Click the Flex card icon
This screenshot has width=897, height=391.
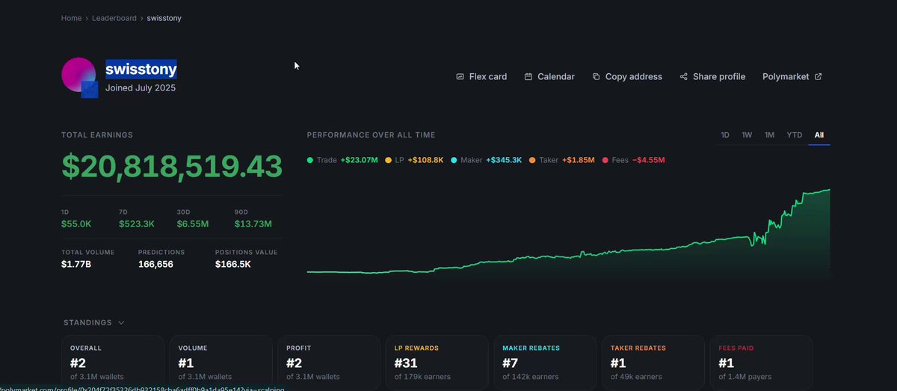point(460,76)
